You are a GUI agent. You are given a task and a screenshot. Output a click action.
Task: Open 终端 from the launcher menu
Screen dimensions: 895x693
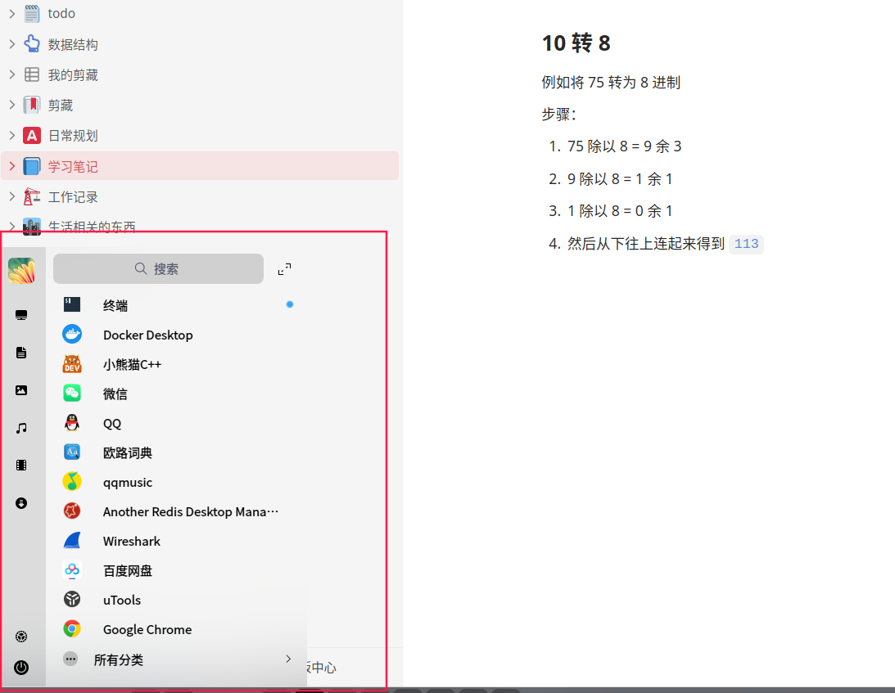(115, 305)
